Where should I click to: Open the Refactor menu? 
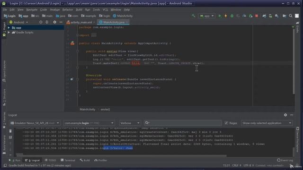click(x=68, y=9)
